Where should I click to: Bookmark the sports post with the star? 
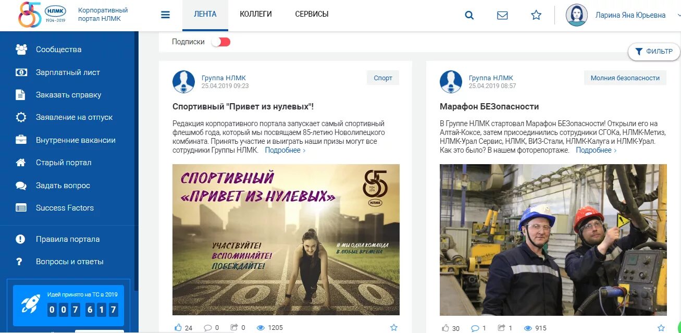click(x=394, y=327)
